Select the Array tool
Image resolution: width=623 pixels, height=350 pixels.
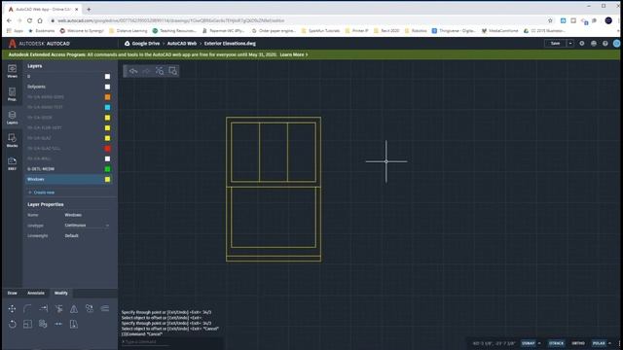coord(43,324)
